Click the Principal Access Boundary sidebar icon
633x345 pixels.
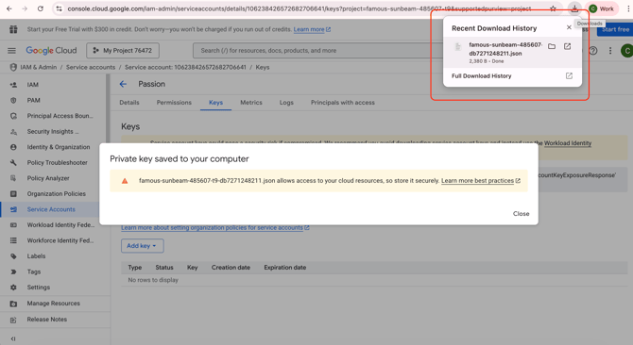click(x=13, y=116)
